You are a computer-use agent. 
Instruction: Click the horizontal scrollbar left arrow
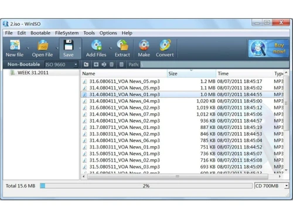[84, 176]
